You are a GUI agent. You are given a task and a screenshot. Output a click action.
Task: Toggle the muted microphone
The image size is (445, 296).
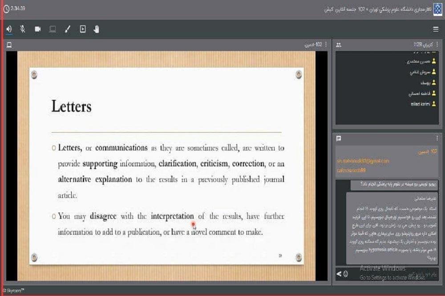click(x=23, y=29)
